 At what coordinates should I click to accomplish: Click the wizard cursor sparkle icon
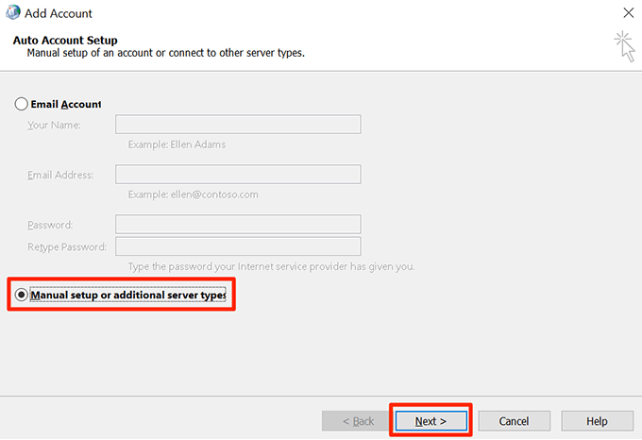[624, 45]
